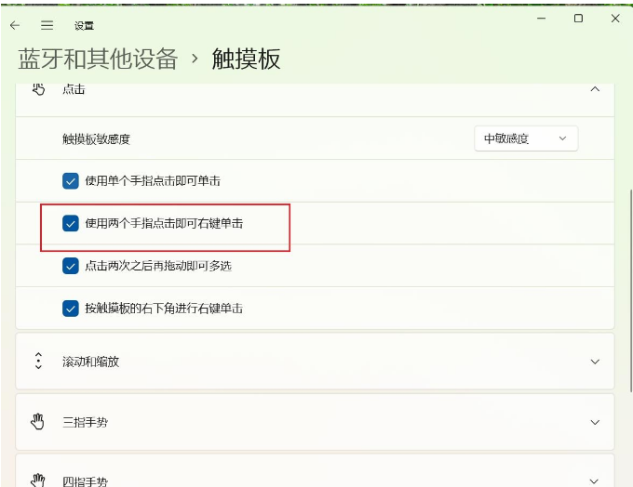Click the 设置 window title
Image resolution: width=633 pixels, height=487 pixels.
tap(84, 26)
